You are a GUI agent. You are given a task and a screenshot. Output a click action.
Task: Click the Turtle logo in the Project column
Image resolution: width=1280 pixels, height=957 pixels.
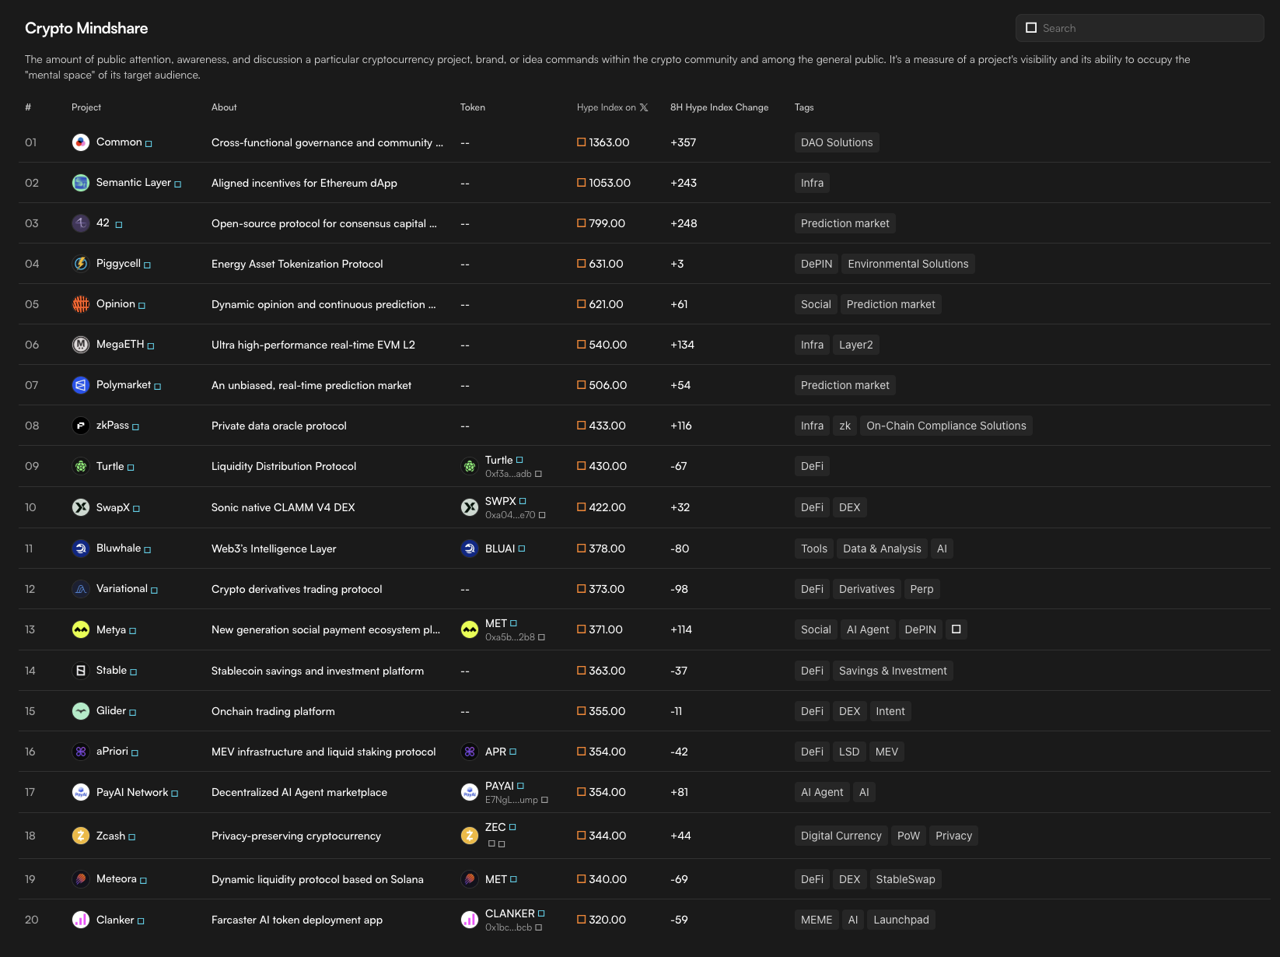pos(81,466)
